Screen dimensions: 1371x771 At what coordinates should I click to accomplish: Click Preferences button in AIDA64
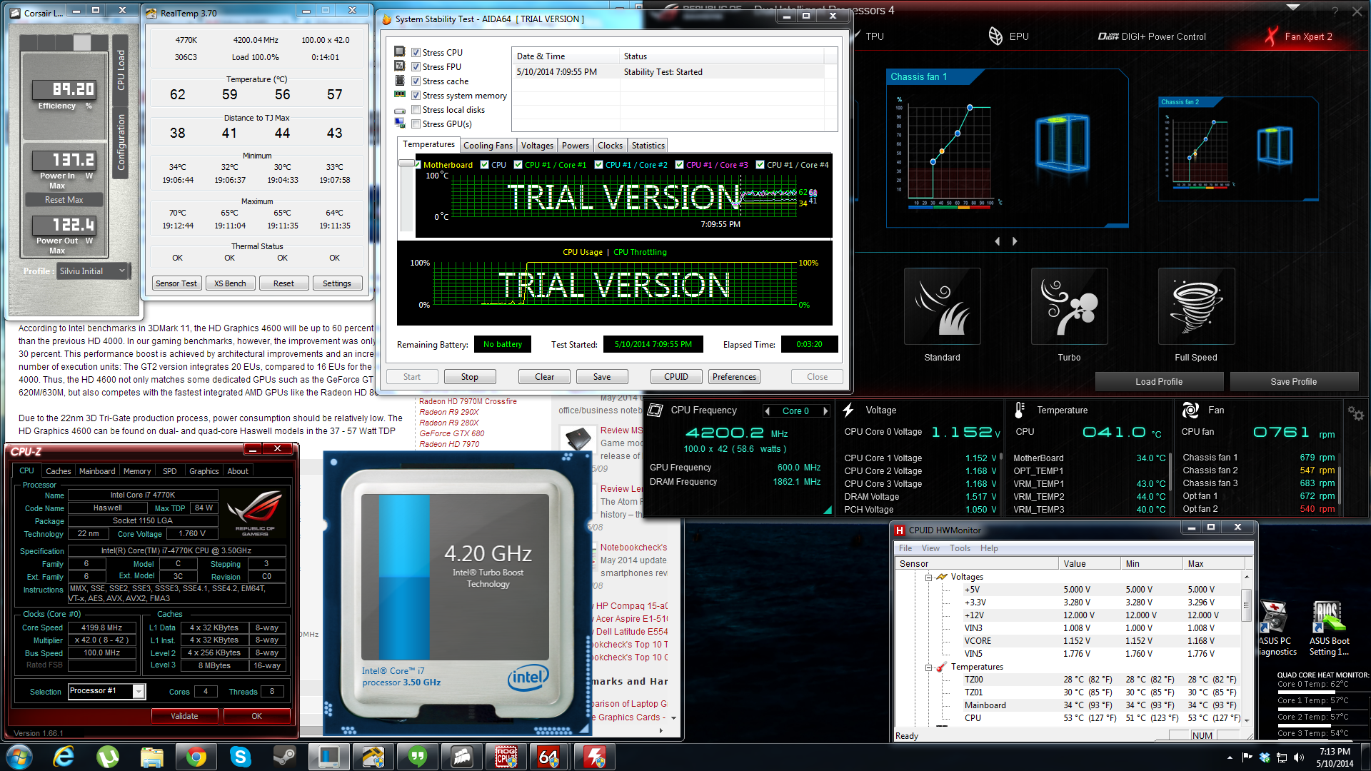click(734, 376)
